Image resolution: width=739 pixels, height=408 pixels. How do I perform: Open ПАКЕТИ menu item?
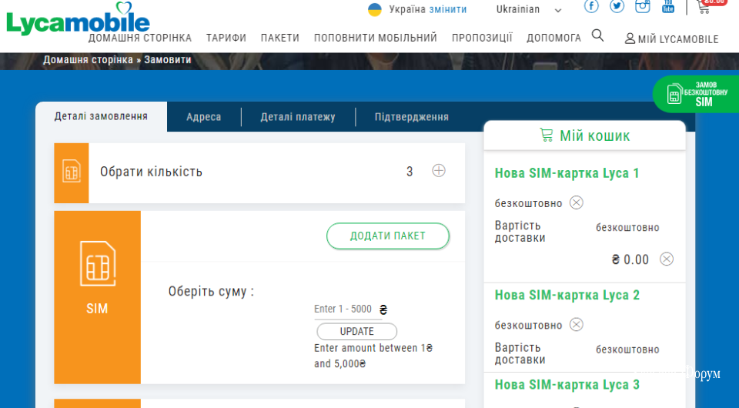280,38
